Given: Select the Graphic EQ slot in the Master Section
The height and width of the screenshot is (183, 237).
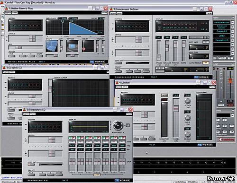Looking at the screenshot, I should (222, 31).
